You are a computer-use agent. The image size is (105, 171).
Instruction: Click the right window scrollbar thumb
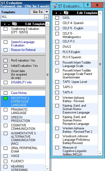(100, 64)
